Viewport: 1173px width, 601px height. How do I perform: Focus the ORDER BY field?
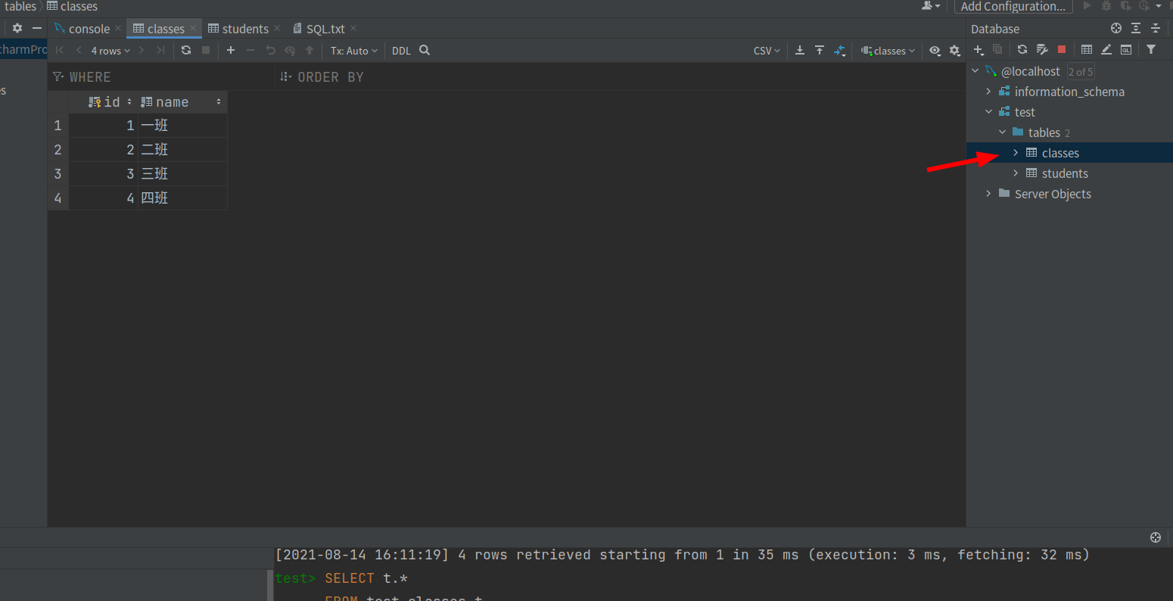[x=619, y=77]
